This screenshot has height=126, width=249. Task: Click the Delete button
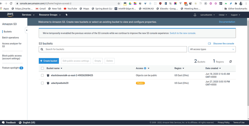110,61
